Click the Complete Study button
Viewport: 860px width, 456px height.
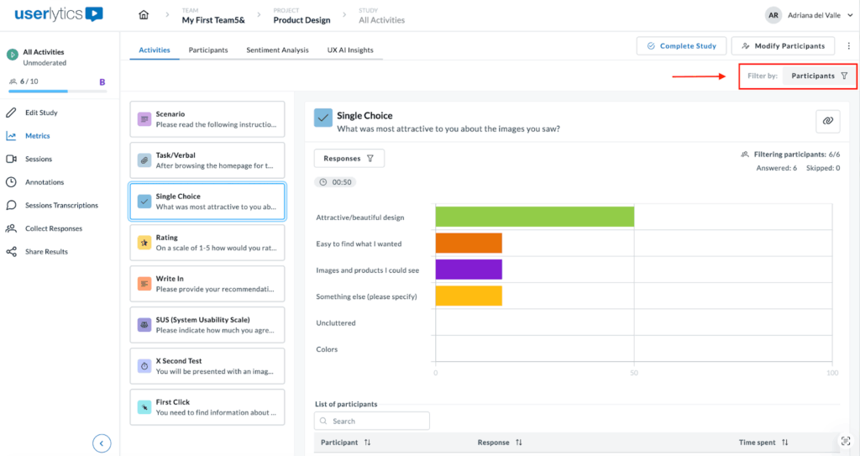click(681, 46)
